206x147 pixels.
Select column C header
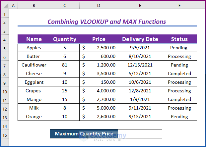64,6
